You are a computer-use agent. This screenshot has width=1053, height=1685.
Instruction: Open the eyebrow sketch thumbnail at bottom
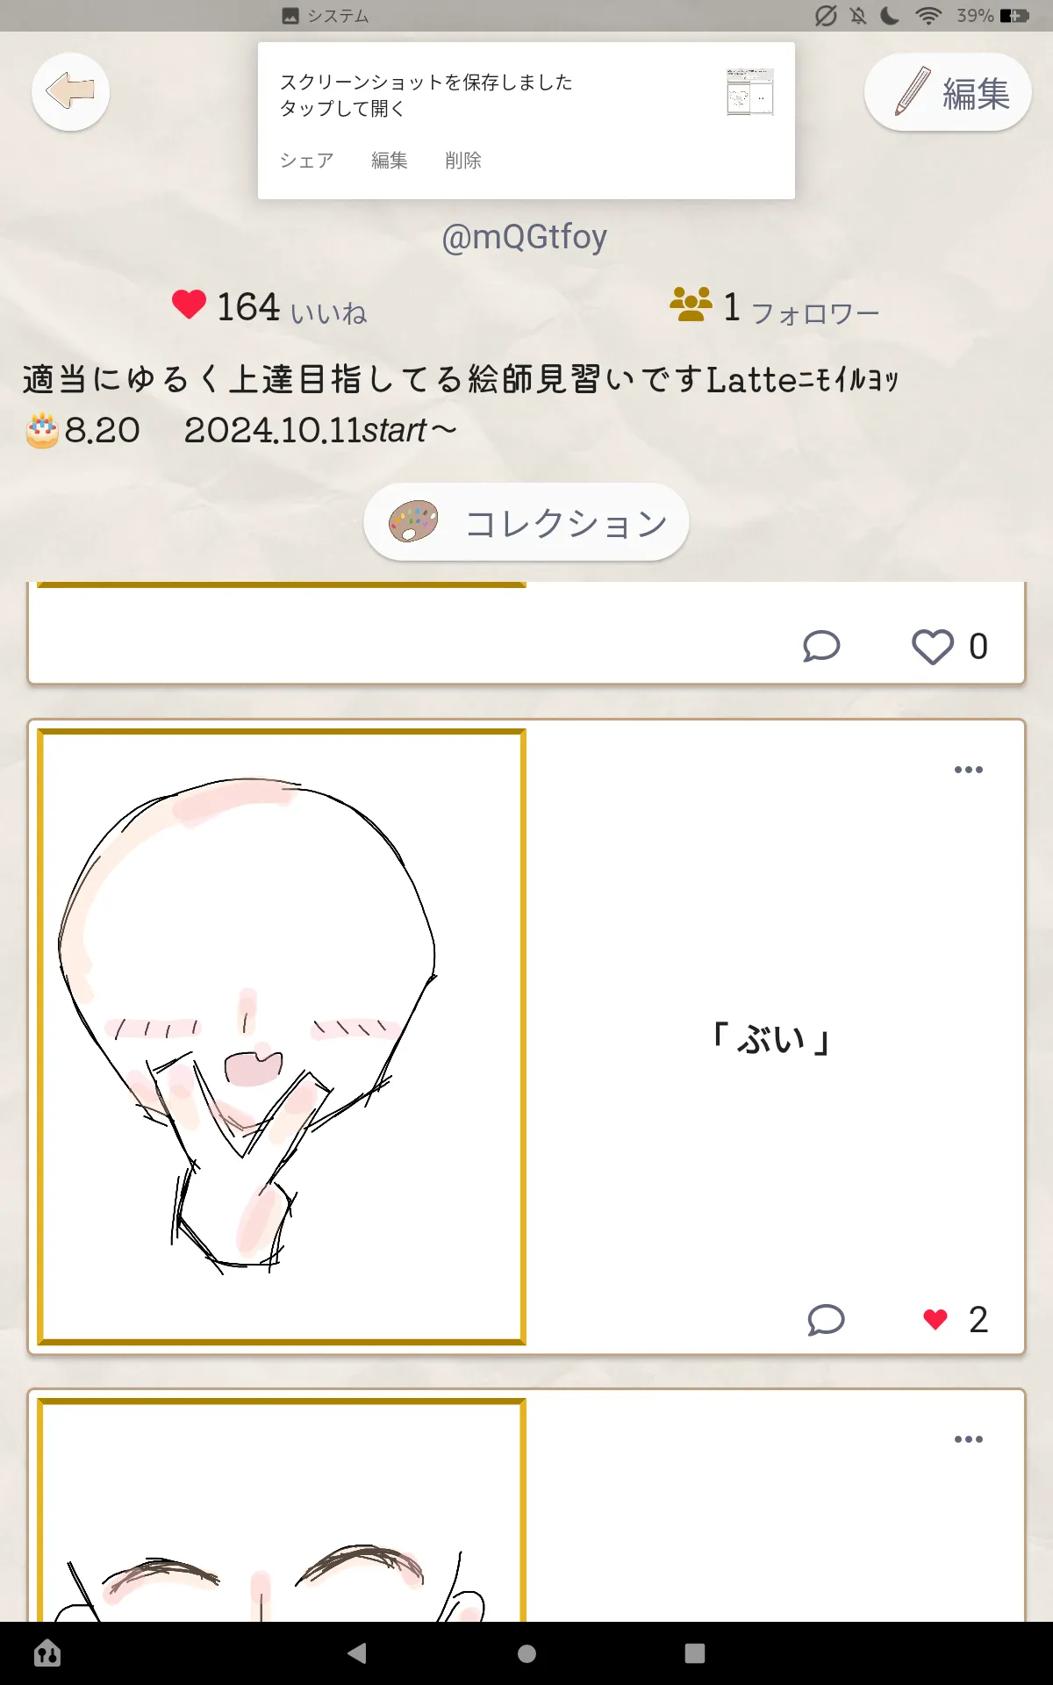[282, 1509]
